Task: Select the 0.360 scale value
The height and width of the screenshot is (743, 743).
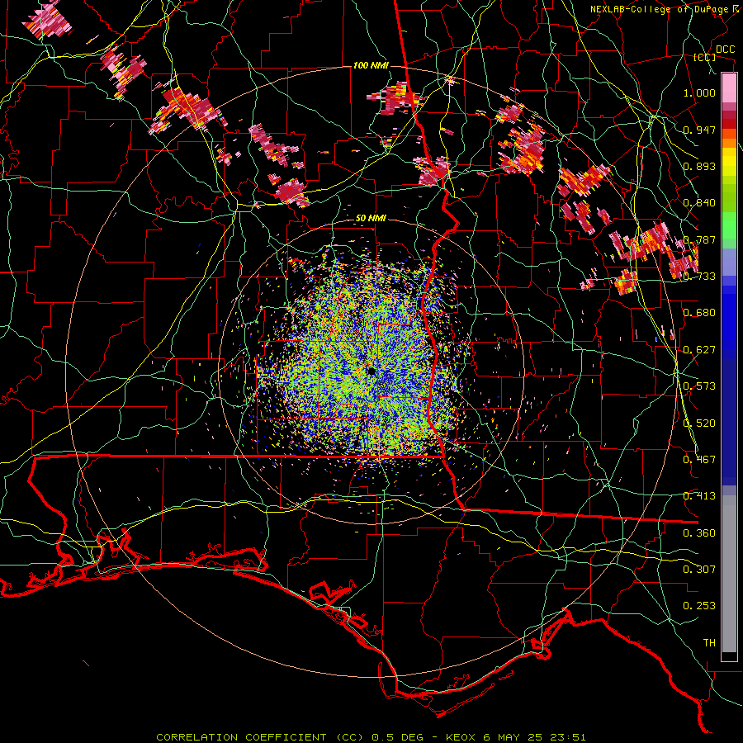Action: point(699,533)
